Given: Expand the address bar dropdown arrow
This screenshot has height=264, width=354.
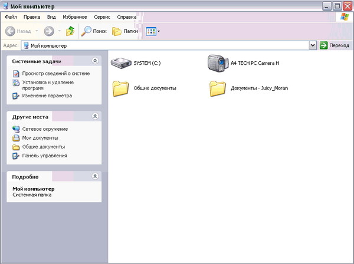Looking at the screenshot, I should [313, 45].
